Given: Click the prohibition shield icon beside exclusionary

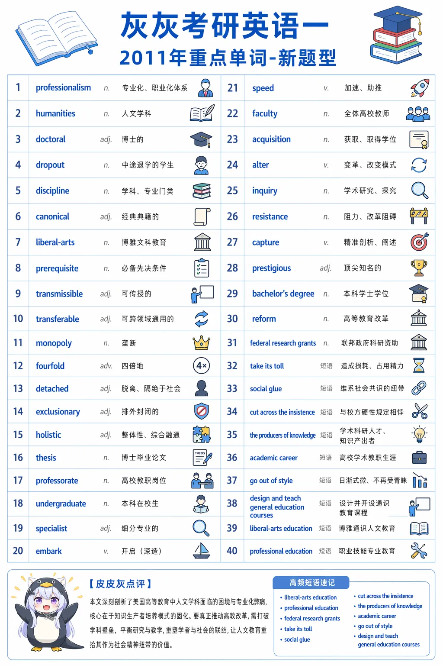Looking at the screenshot, I should (x=202, y=411).
